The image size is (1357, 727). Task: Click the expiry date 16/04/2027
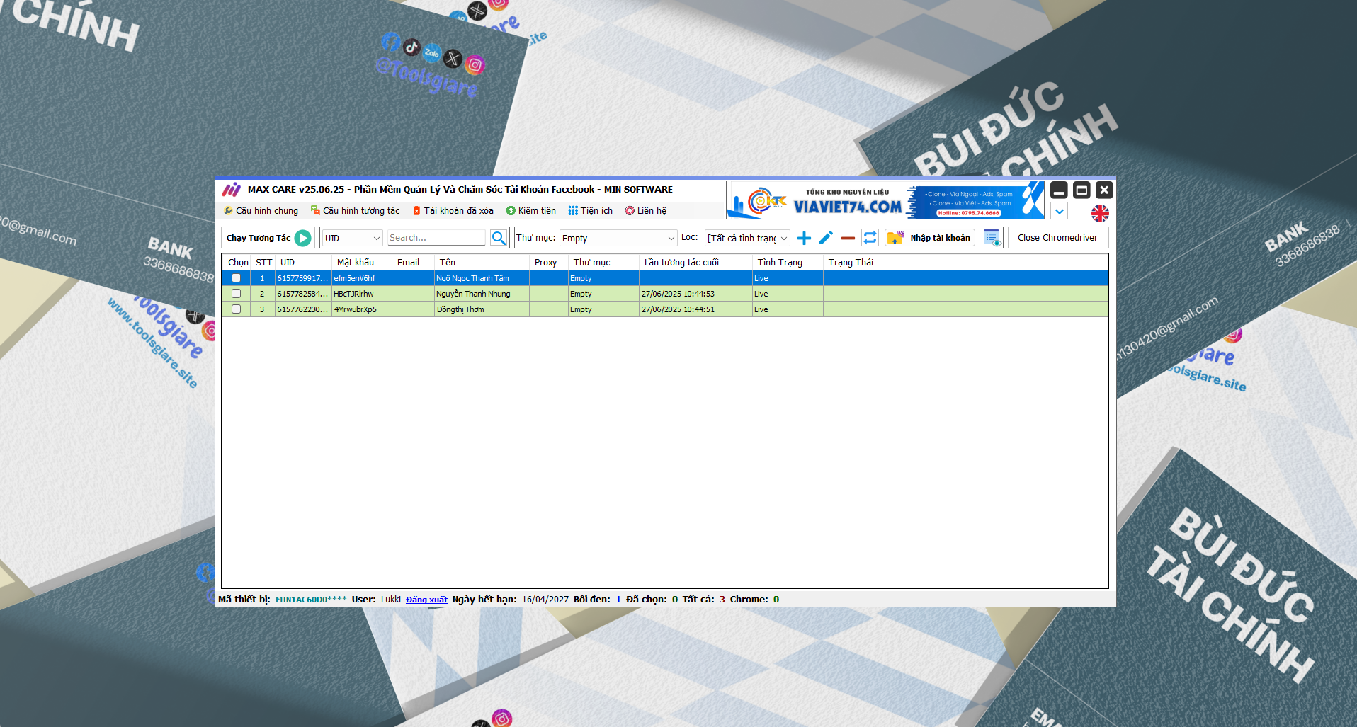coord(545,600)
